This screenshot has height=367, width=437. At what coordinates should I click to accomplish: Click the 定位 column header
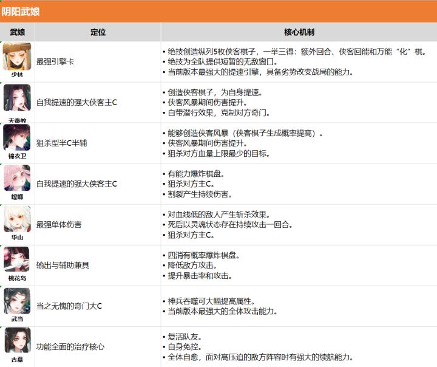pos(98,32)
